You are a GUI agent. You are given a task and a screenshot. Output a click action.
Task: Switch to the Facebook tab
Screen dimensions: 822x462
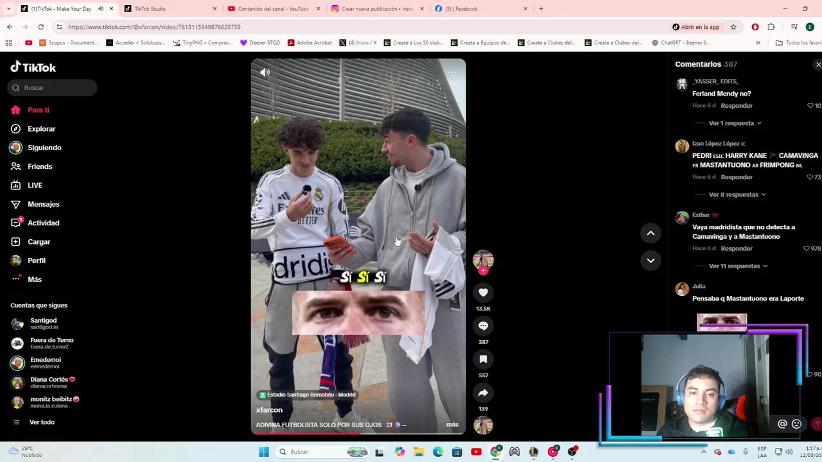click(480, 9)
